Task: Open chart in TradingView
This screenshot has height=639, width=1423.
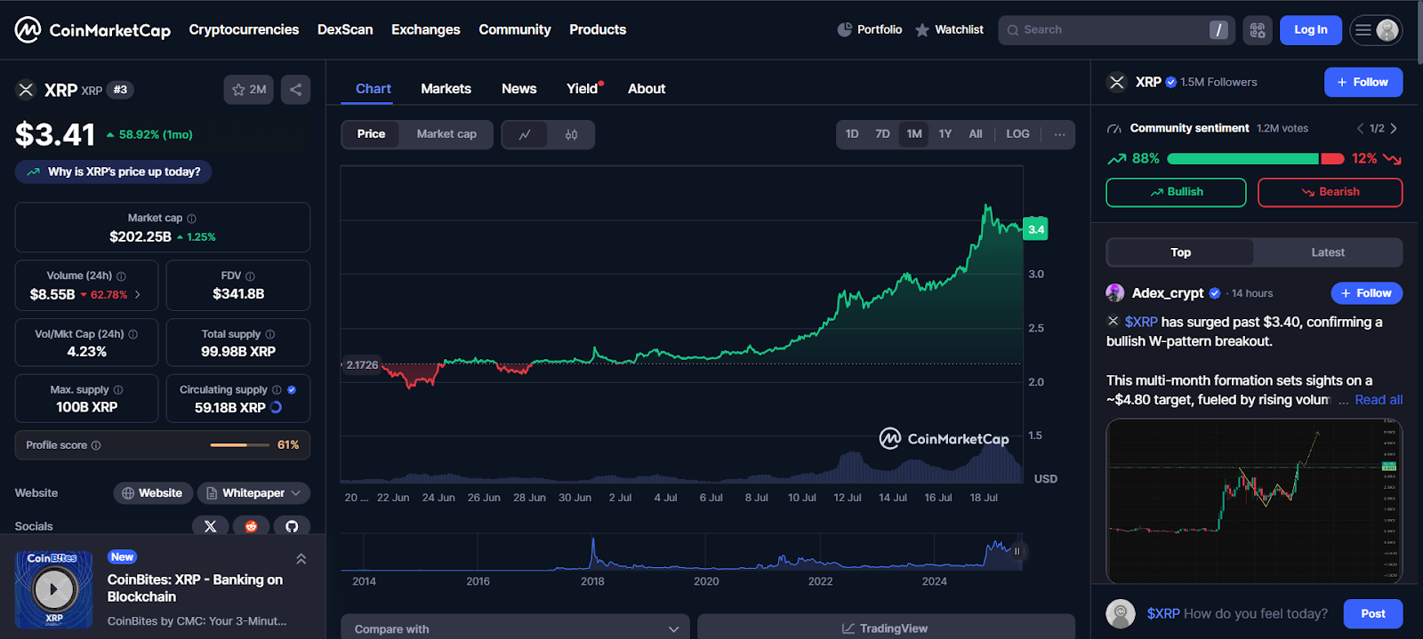Action: 886,628
